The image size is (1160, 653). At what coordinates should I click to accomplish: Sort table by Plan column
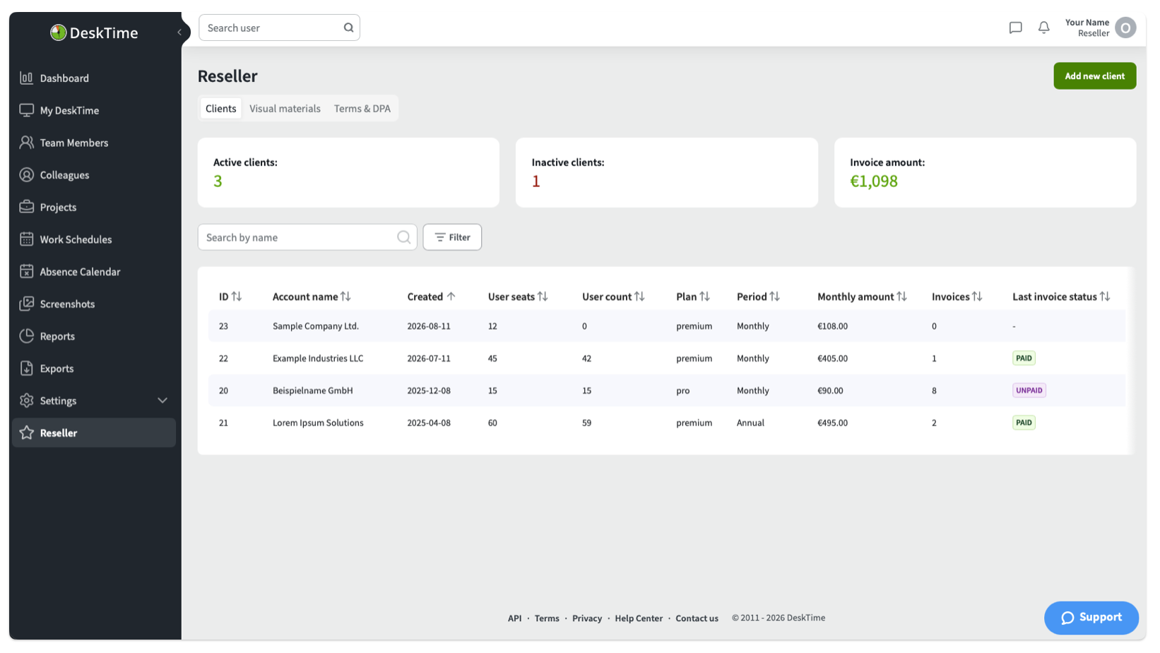click(x=693, y=296)
